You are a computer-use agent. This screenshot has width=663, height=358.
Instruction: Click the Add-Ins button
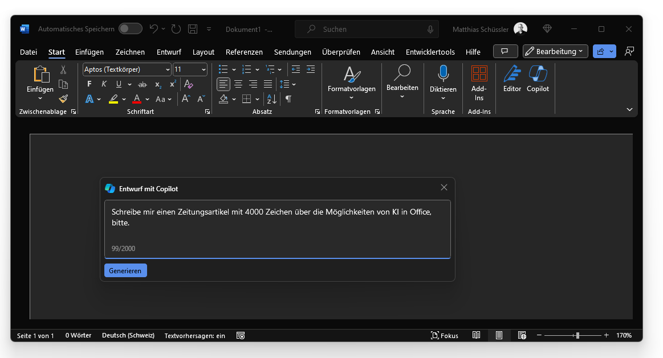point(479,83)
